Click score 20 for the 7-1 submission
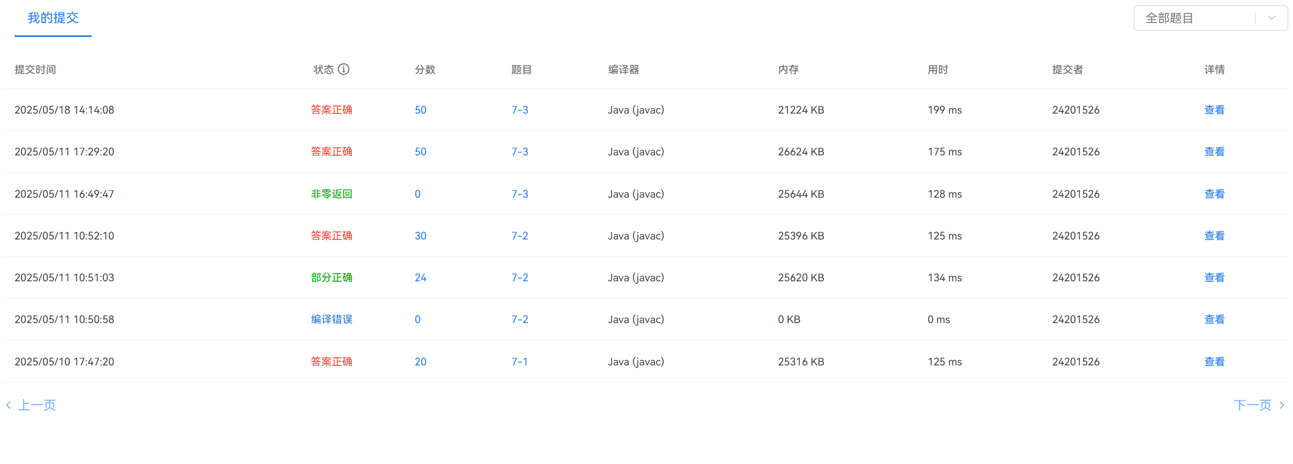This screenshot has height=464, width=1293. coord(420,362)
